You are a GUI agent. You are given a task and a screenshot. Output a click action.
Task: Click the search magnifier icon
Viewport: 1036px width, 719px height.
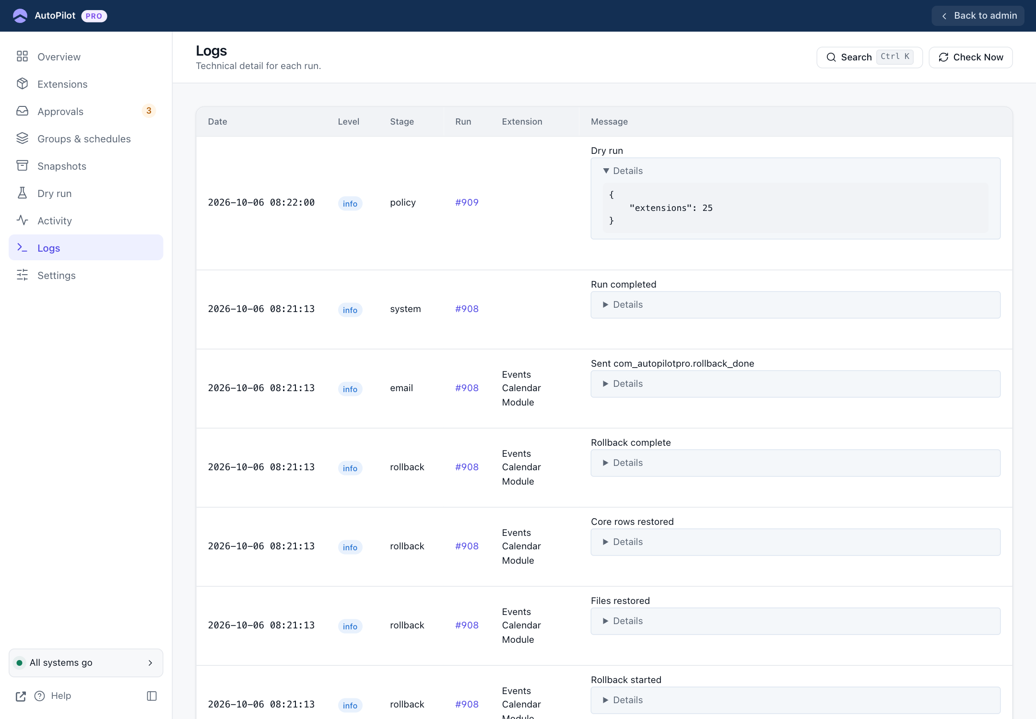[831, 58]
